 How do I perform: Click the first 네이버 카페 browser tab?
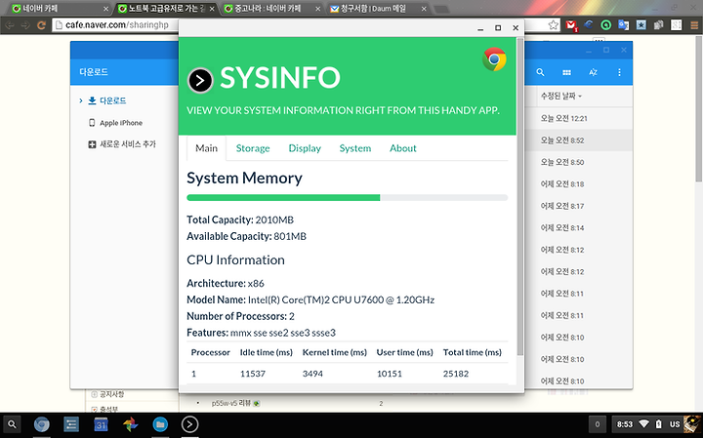59,9
